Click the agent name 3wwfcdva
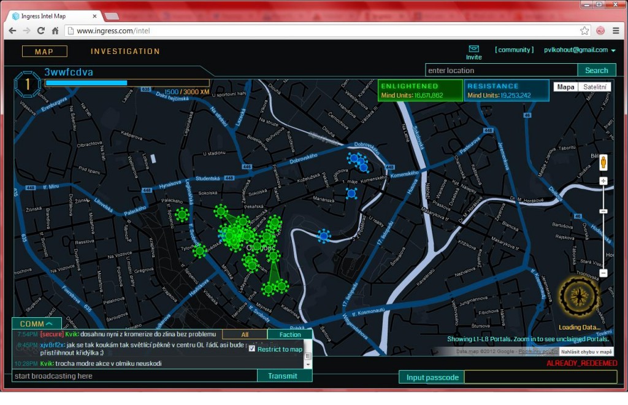 click(69, 72)
